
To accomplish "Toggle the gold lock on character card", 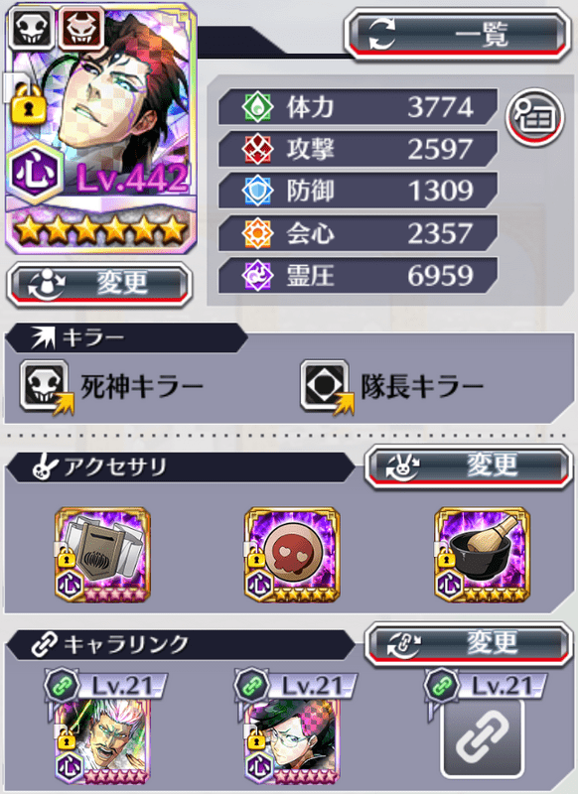I will [29, 104].
